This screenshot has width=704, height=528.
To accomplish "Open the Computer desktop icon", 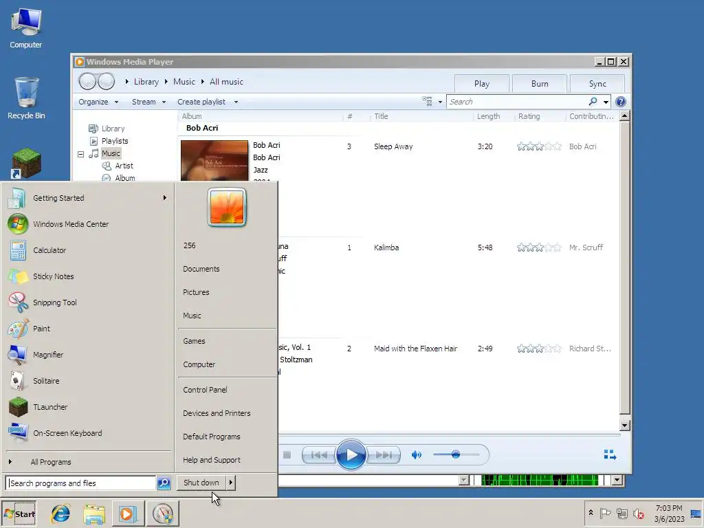I will (x=25, y=28).
